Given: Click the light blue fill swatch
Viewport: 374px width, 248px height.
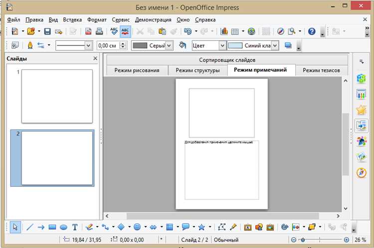Looking at the screenshot, I should (x=235, y=45).
